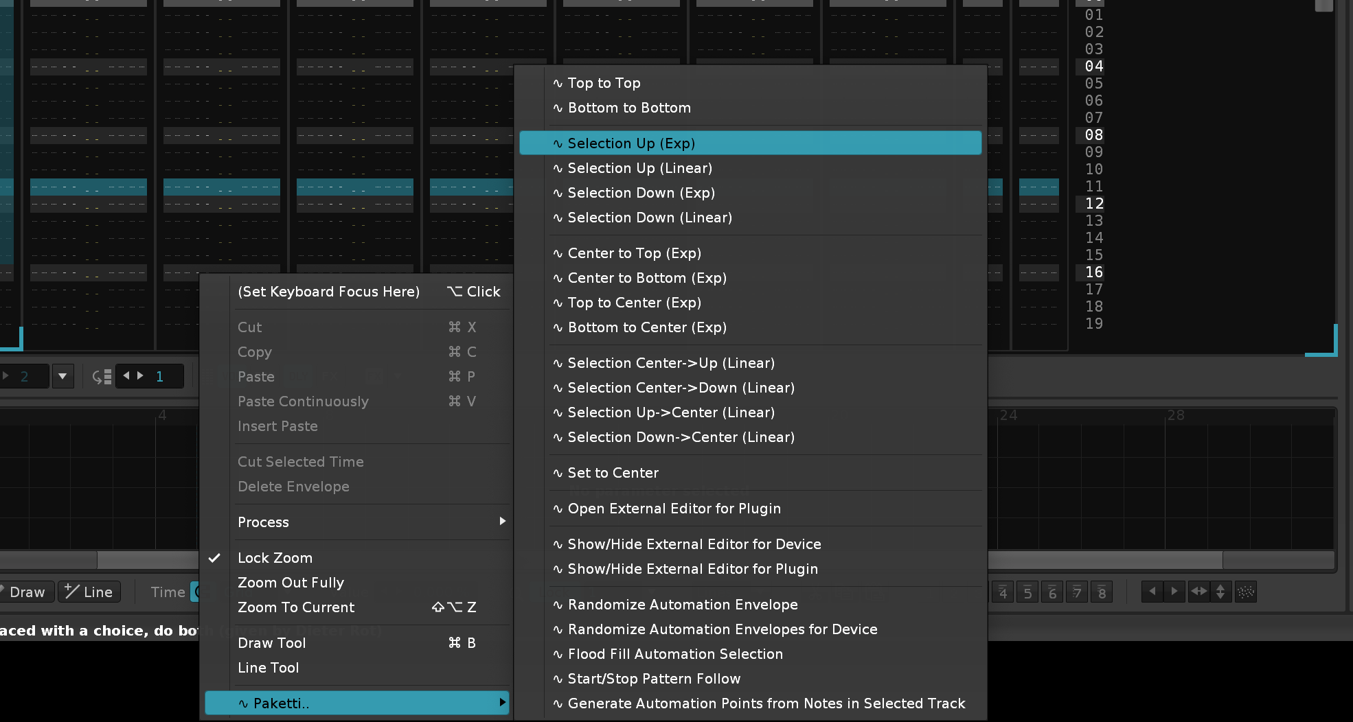Open the dropdown arrow next to value 2
Viewport: 1353px width, 722px height.
pyautogui.click(x=62, y=376)
